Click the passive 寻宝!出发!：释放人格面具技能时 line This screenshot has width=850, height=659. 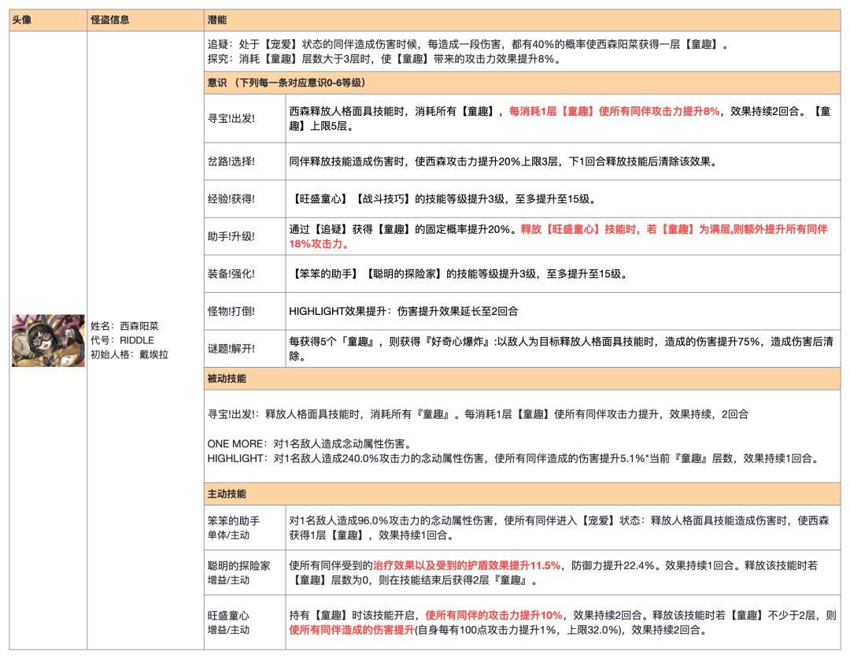tap(478, 414)
